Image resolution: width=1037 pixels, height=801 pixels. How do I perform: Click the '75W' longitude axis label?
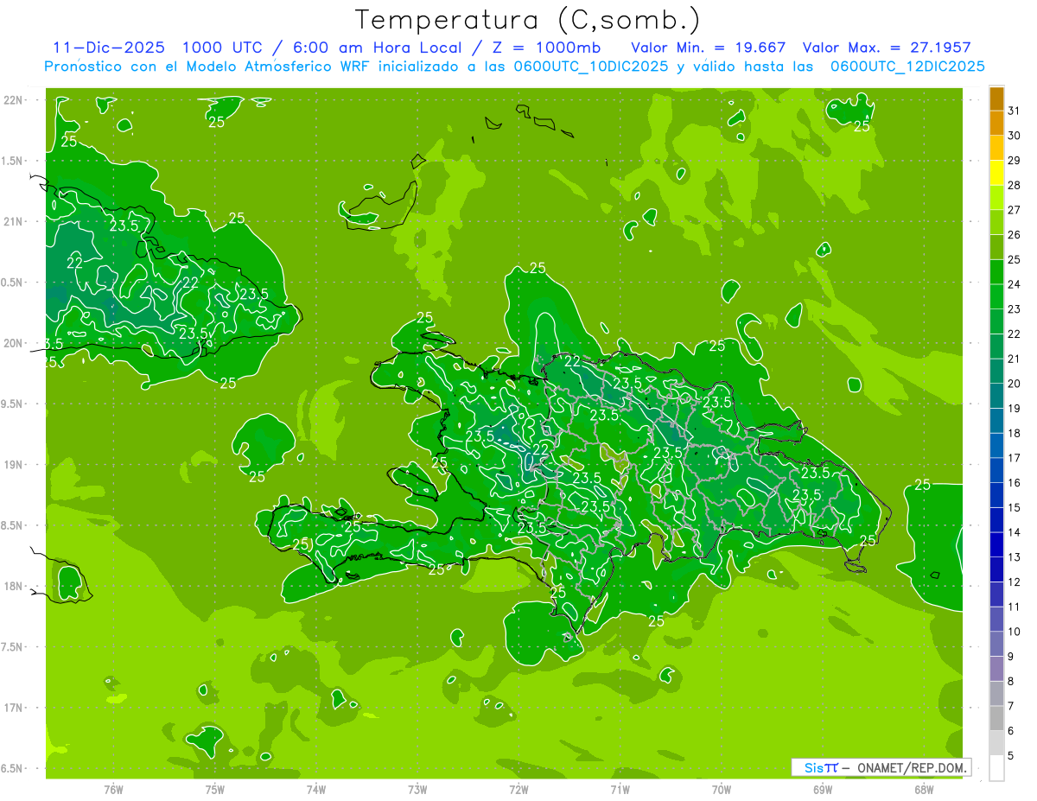click(215, 790)
